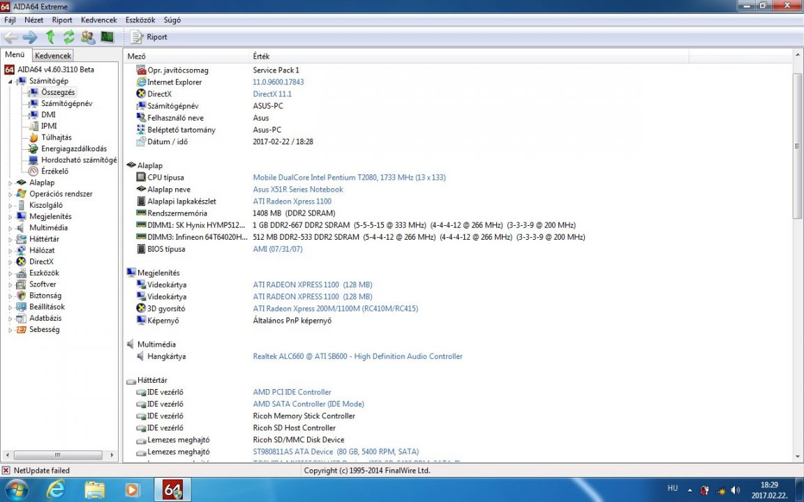Click the Érzékelő sensor icon

coord(33,171)
